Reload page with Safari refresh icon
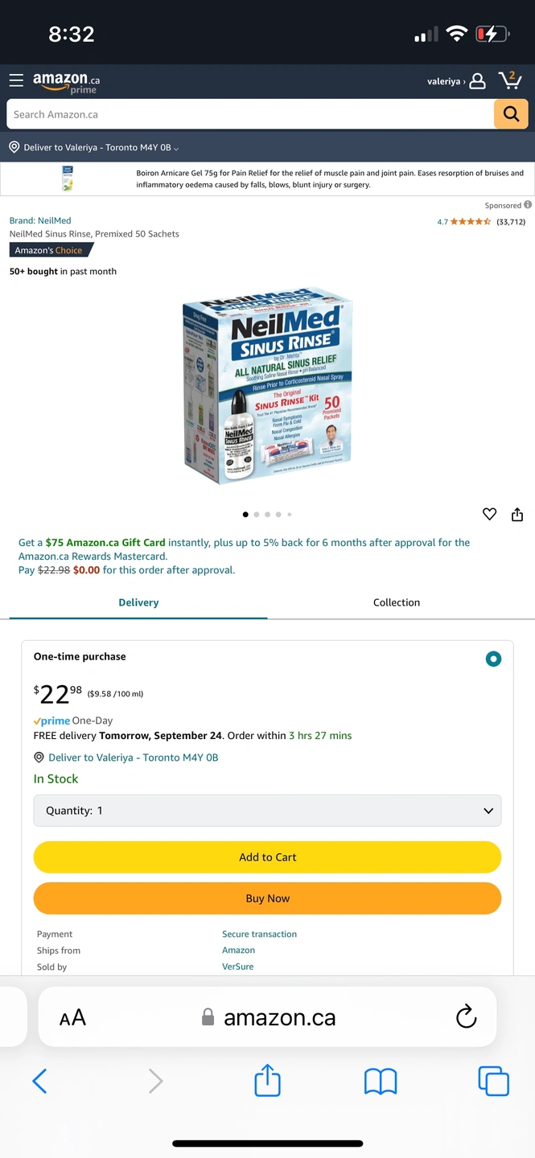This screenshot has height=1158, width=535. 466,1017
